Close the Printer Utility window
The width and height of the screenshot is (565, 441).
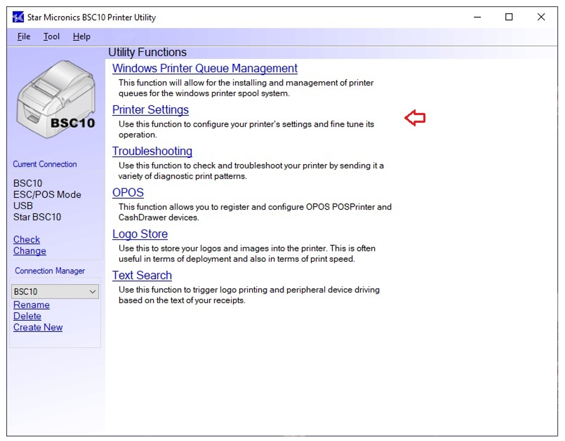[541, 17]
